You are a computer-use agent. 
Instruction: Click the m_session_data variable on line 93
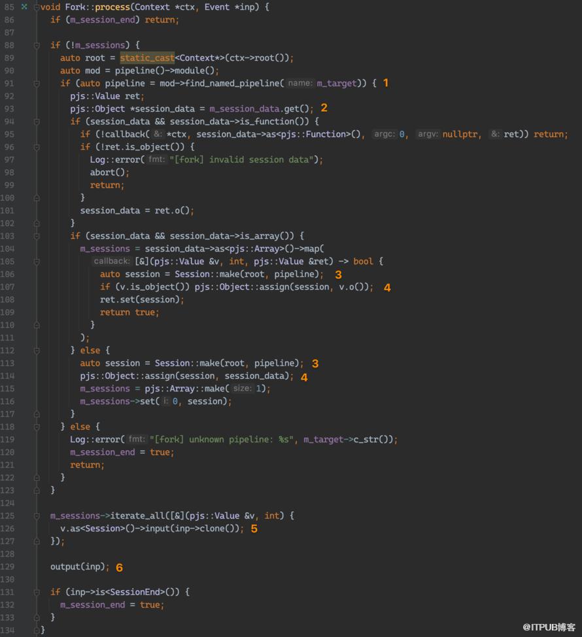point(245,109)
